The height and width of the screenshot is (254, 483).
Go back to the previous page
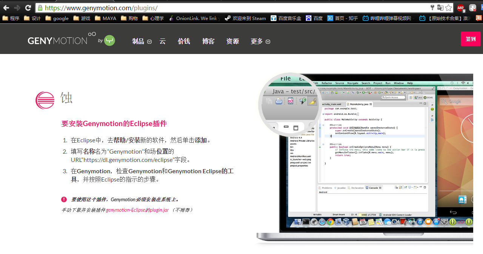[6, 8]
